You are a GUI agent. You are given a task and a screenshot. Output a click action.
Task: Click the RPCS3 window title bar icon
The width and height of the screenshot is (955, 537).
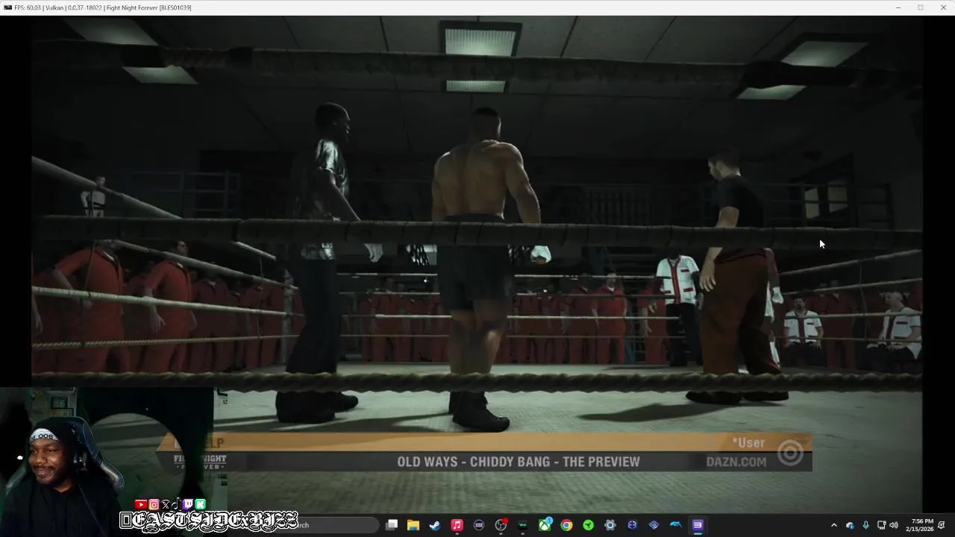7,7
